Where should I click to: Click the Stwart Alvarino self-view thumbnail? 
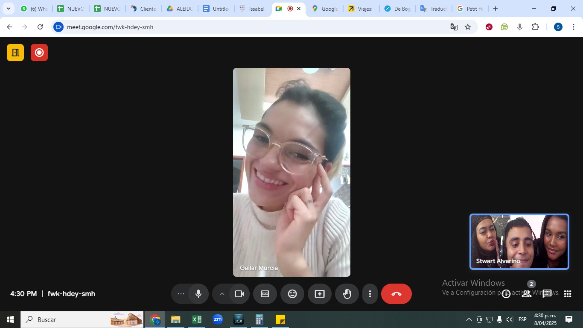tap(519, 242)
